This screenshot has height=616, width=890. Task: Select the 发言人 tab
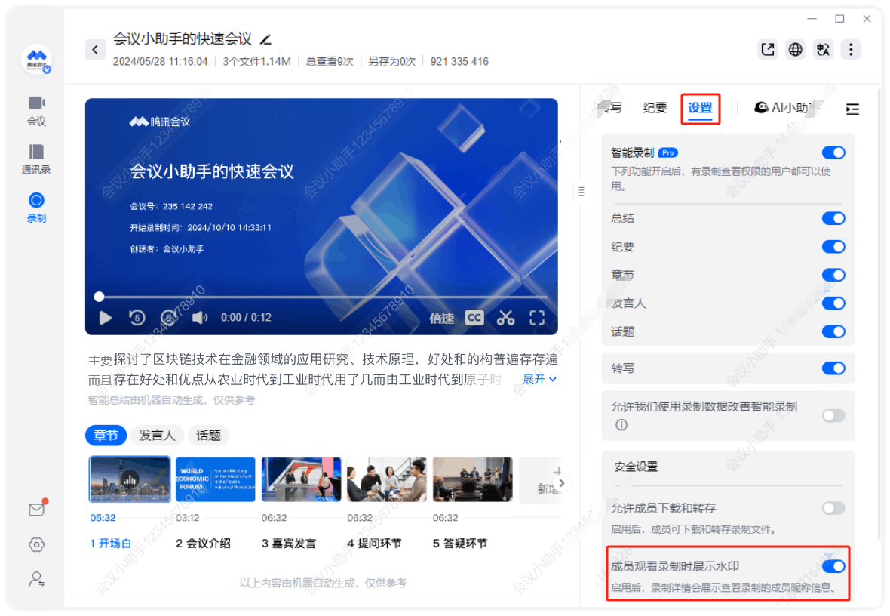158,436
